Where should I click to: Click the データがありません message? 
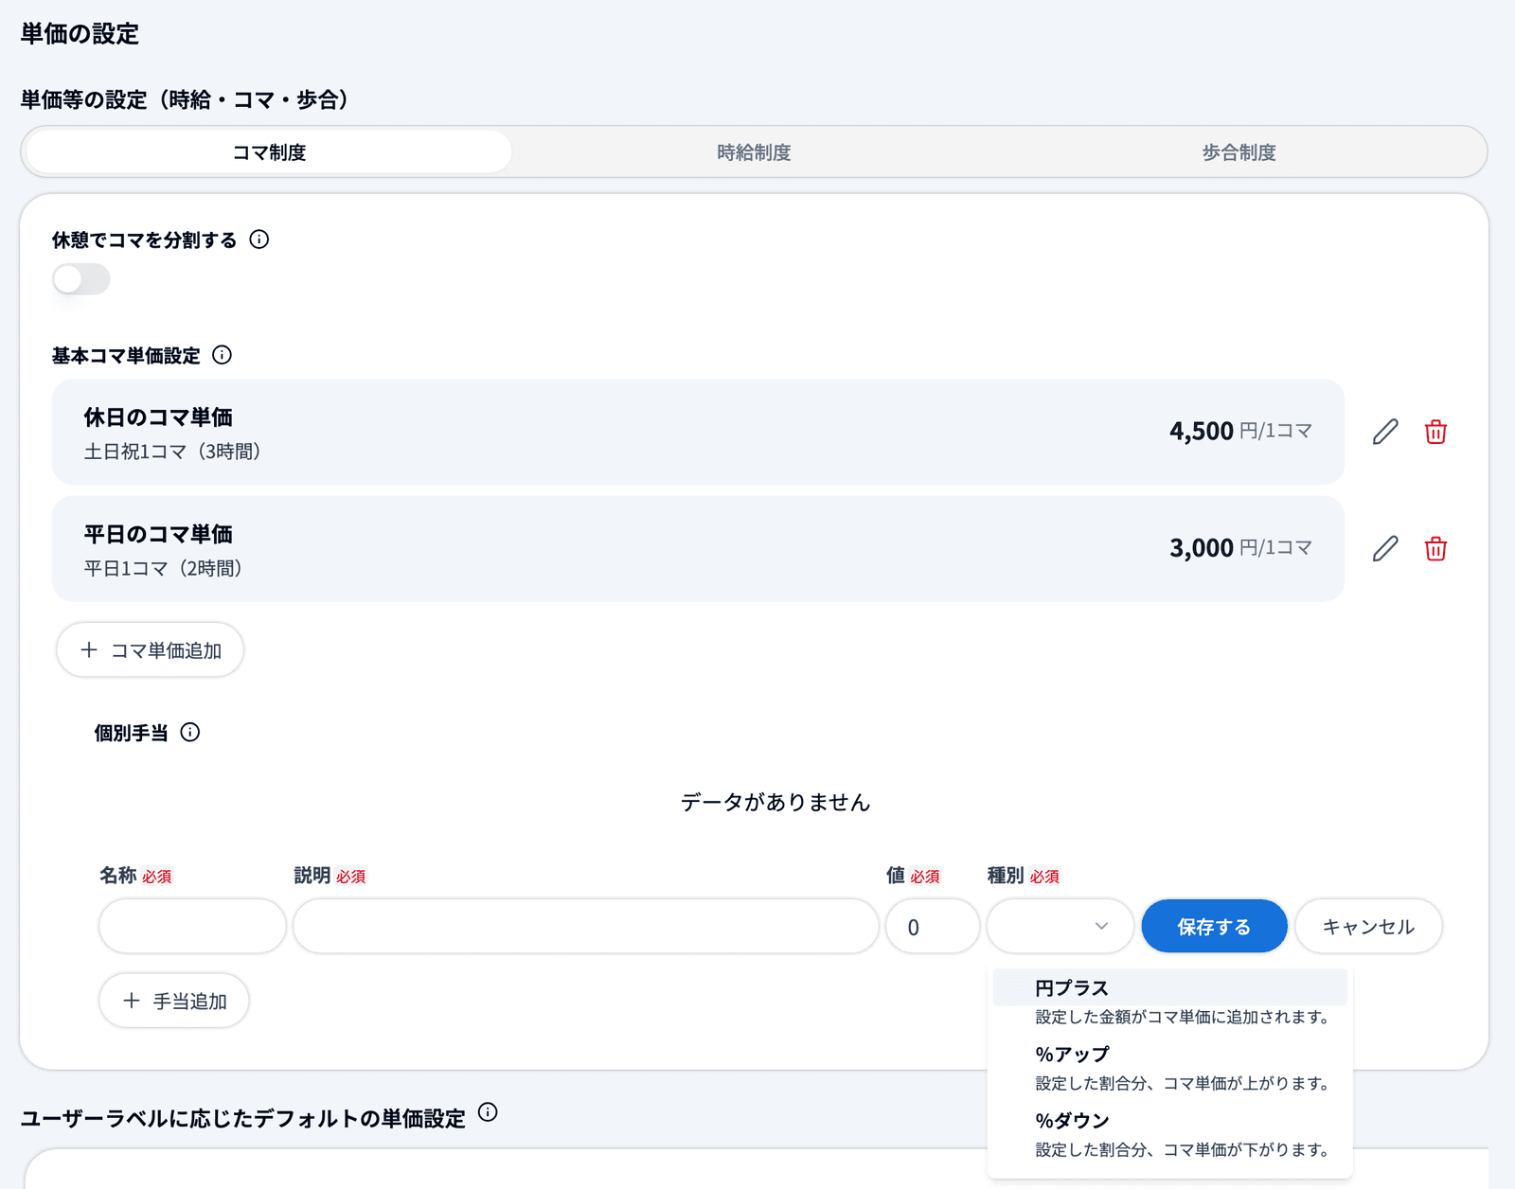[775, 802]
